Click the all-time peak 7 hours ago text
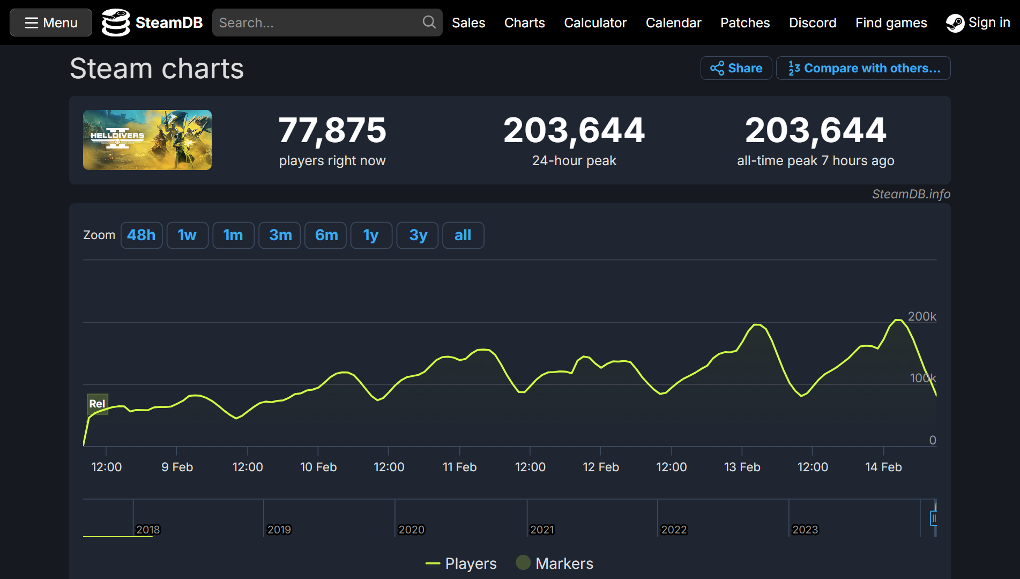The height and width of the screenshot is (579, 1020). tap(816, 161)
